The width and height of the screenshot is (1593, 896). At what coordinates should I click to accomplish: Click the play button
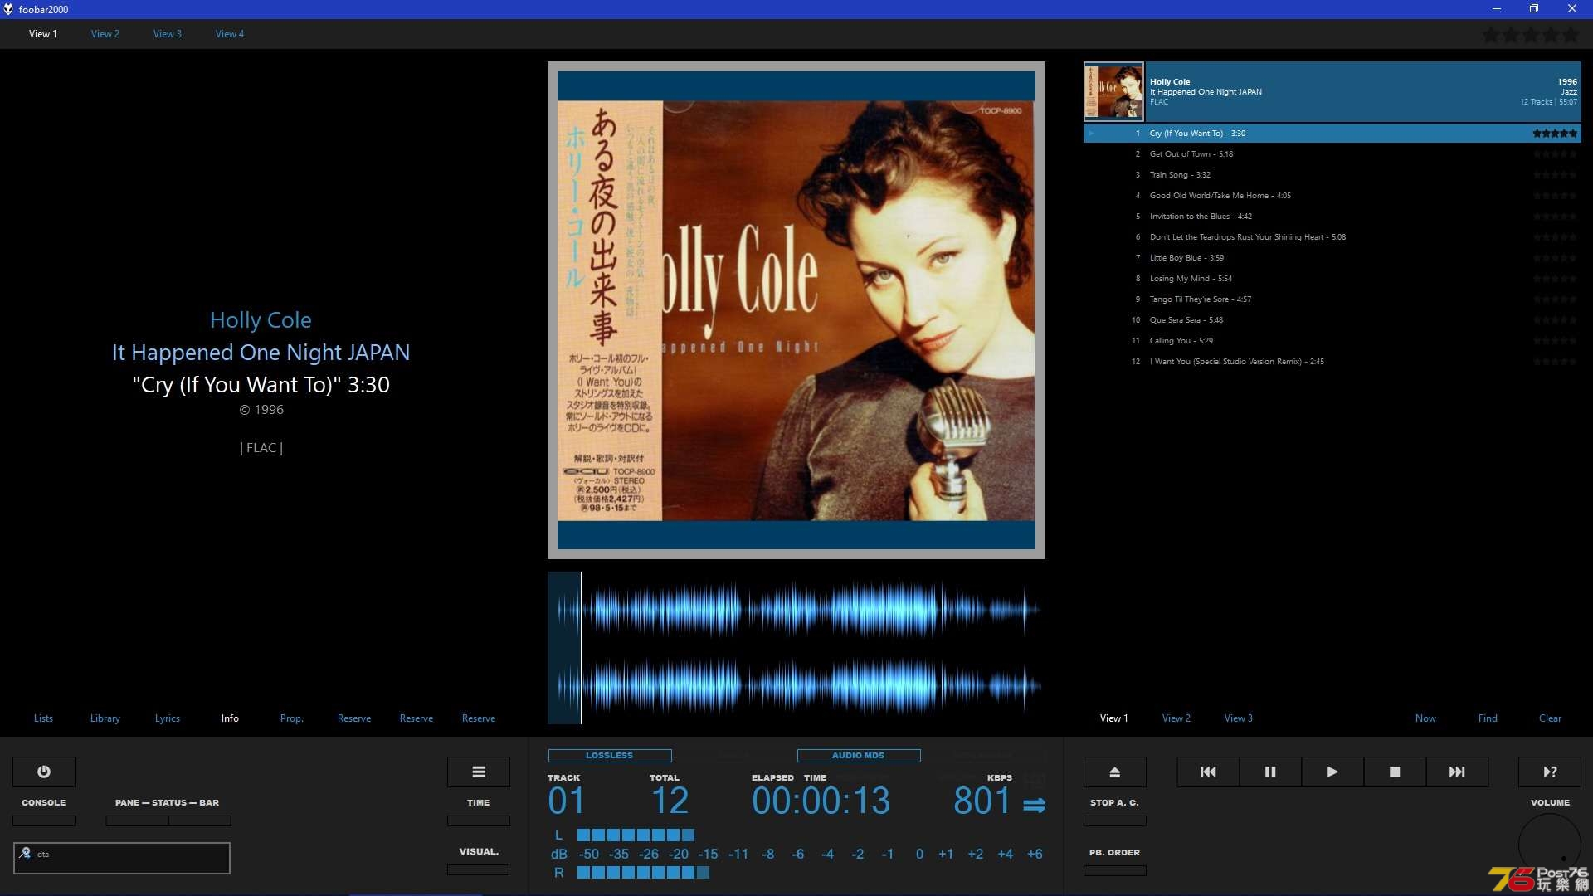(x=1332, y=772)
